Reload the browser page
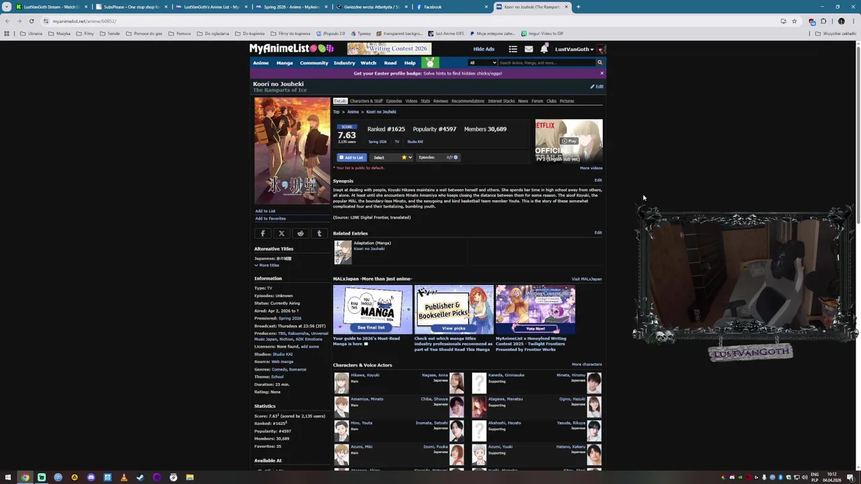The width and height of the screenshot is (861, 484). coord(31,21)
